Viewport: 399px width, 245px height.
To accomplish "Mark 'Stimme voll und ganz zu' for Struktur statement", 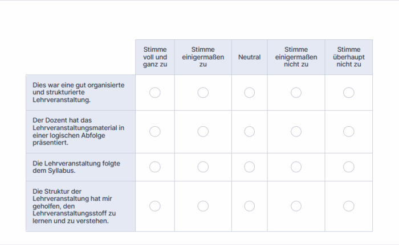I will tap(155, 206).
